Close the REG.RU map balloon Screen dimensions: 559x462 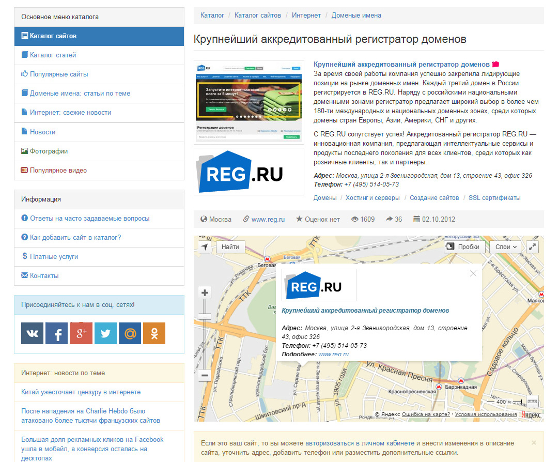pyautogui.click(x=473, y=273)
